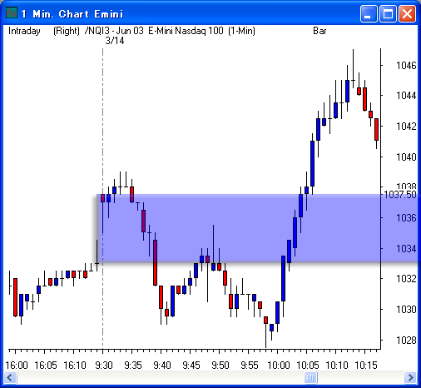Click the '3/14' date label

click(115, 41)
